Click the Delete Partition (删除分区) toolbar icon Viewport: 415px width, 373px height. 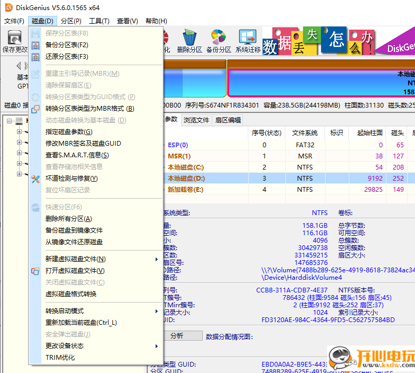190,41
